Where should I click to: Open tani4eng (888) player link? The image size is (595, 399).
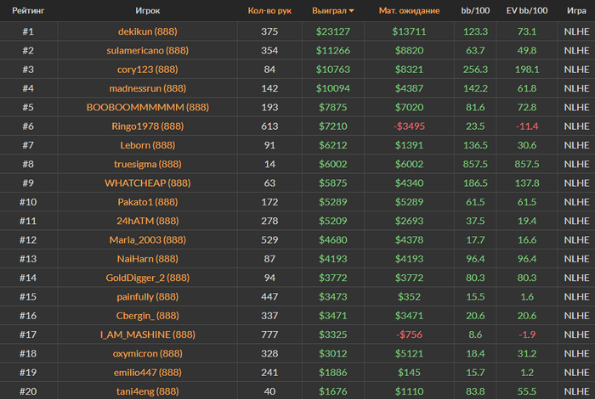148,391
